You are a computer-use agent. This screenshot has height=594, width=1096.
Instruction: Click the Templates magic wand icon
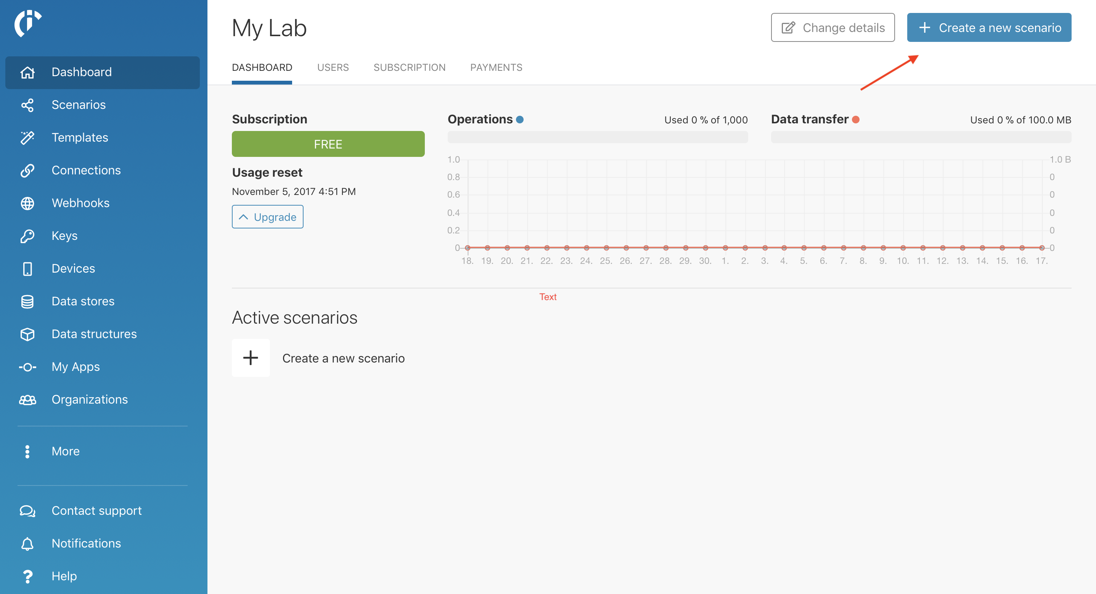tap(27, 138)
